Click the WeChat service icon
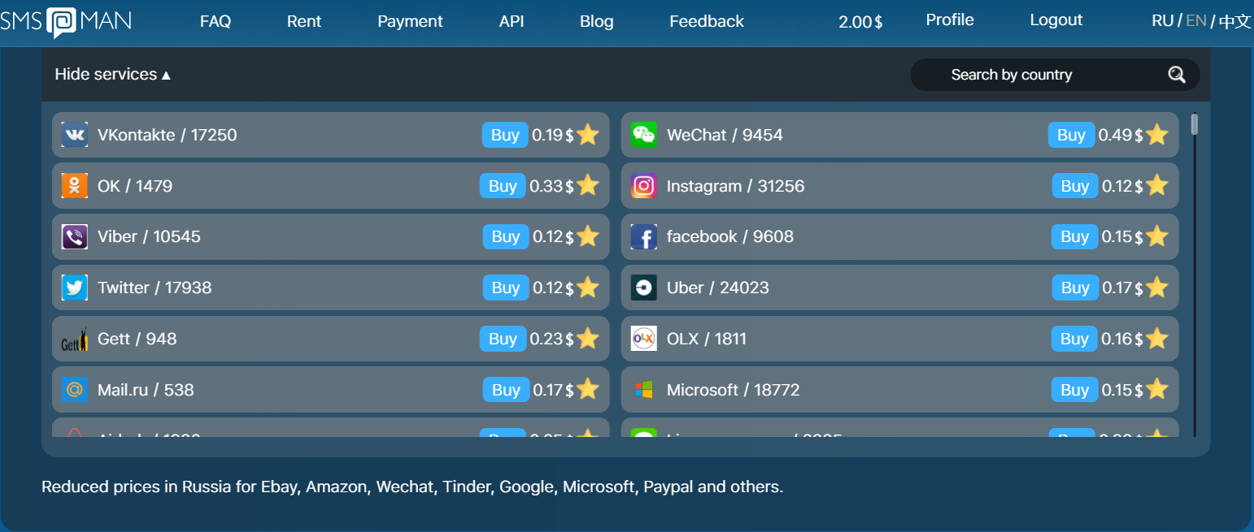 (x=643, y=135)
